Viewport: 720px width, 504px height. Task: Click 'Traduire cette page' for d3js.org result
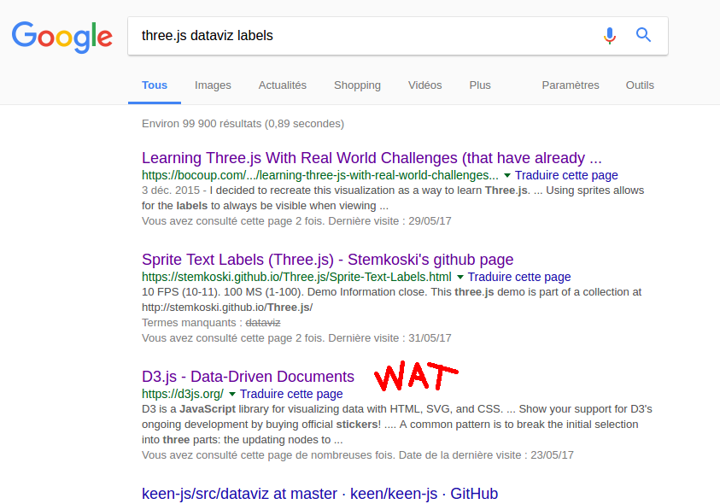pyautogui.click(x=291, y=394)
